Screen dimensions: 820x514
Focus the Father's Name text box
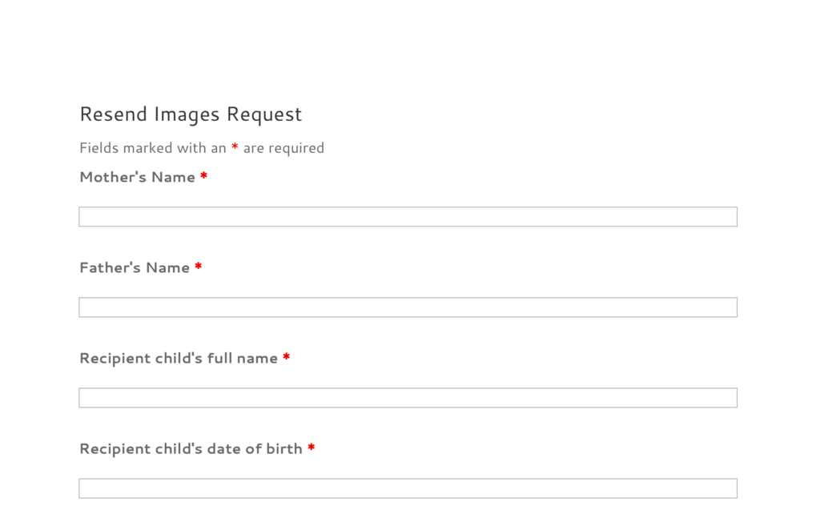408,307
